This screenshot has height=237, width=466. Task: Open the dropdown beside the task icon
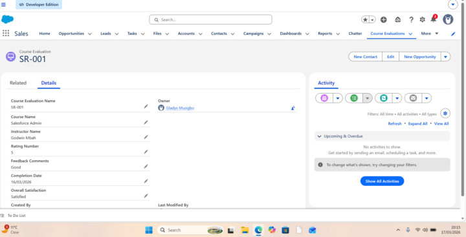368,98
